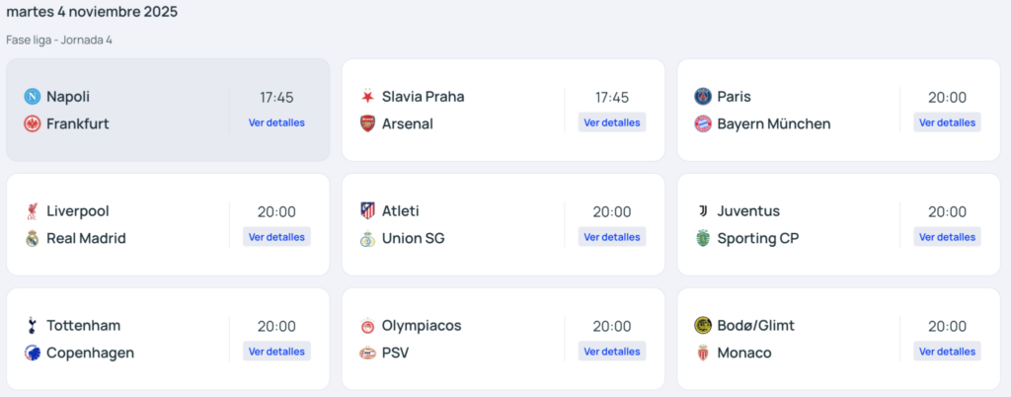The image size is (1011, 397).
Task: Open Ver detalles for Olympiacos vs PSV
Action: pos(612,352)
